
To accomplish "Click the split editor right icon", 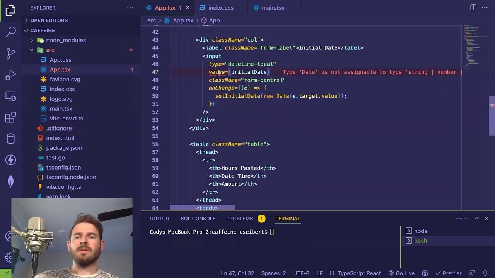I will click(473, 8).
